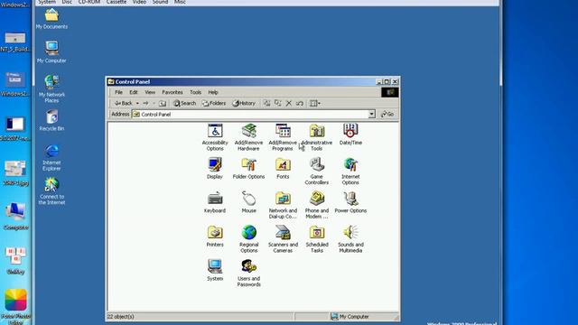Open emulator Video menu
The image size is (578, 325).
139,2
